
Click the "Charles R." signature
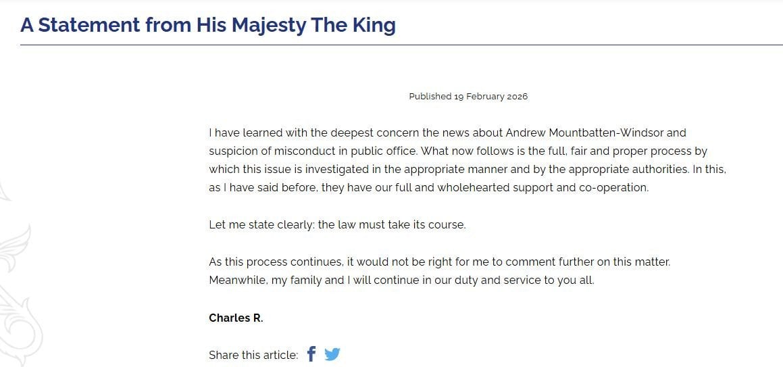[x=236, y=318]
